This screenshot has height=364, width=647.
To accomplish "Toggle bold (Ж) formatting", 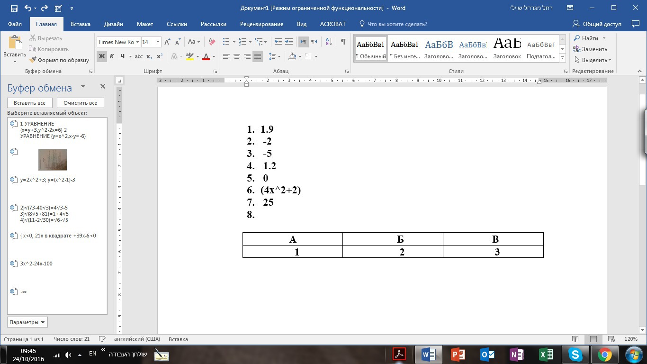I will coord(102,56).
